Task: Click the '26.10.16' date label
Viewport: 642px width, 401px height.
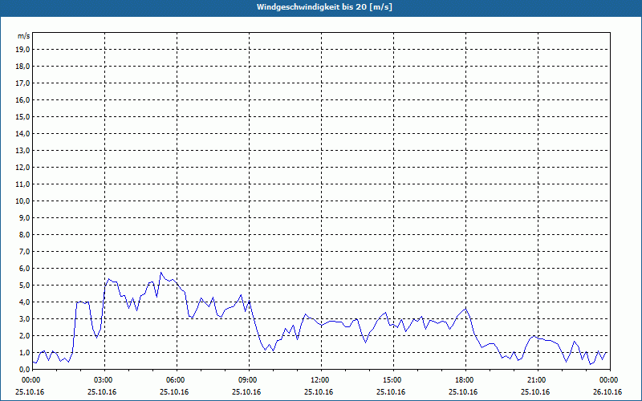Action: pyautogui.click(x=607, y=392)
